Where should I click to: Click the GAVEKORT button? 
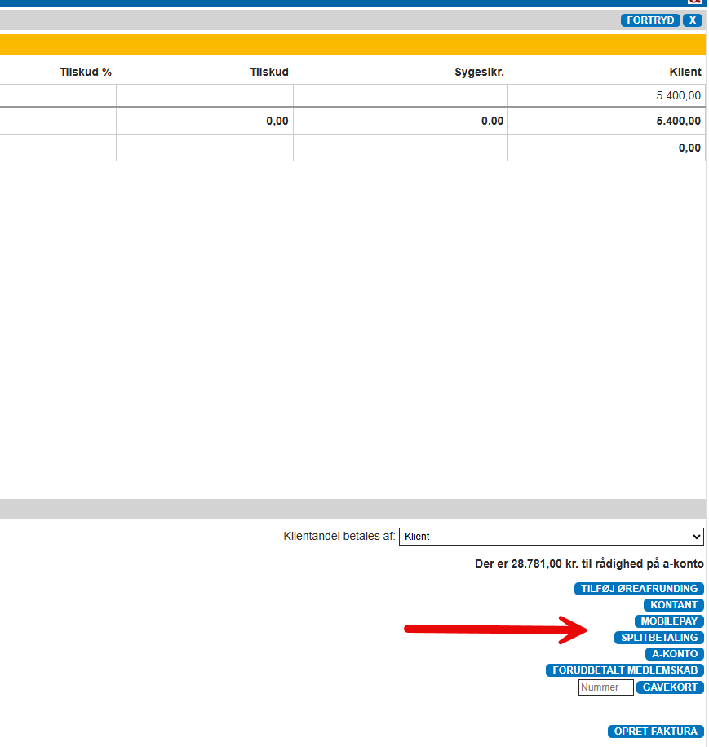click(x=670, y=687)
